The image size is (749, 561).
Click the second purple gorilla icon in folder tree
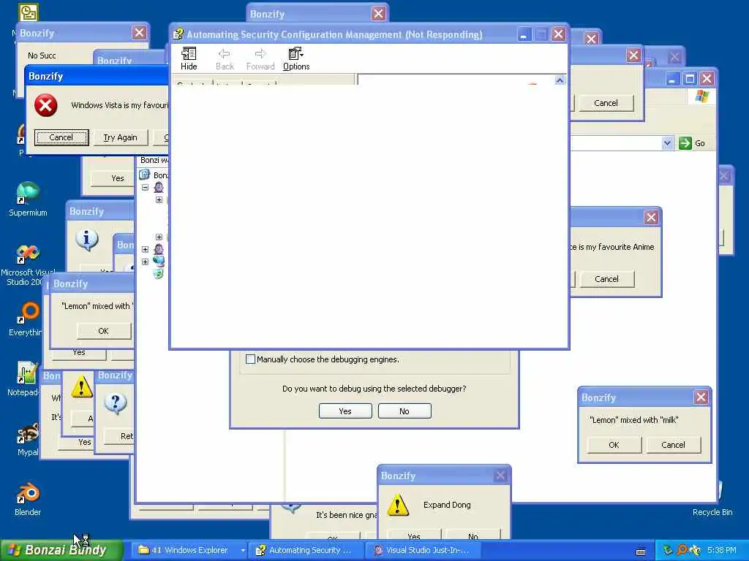[x=159, y=249]
